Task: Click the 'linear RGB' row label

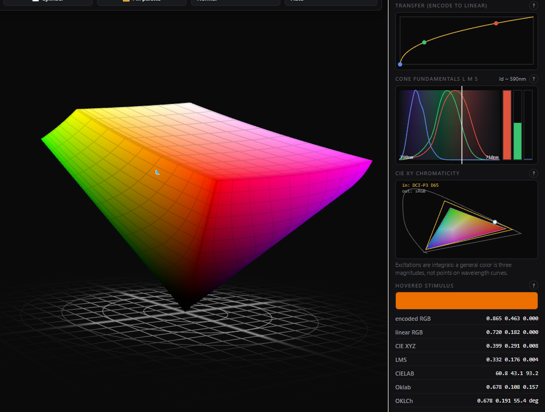Action: pos(409,332)
